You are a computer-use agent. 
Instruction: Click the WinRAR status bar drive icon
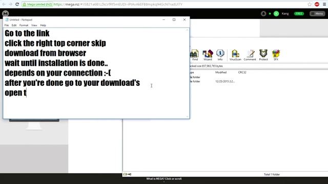[125, 174]
